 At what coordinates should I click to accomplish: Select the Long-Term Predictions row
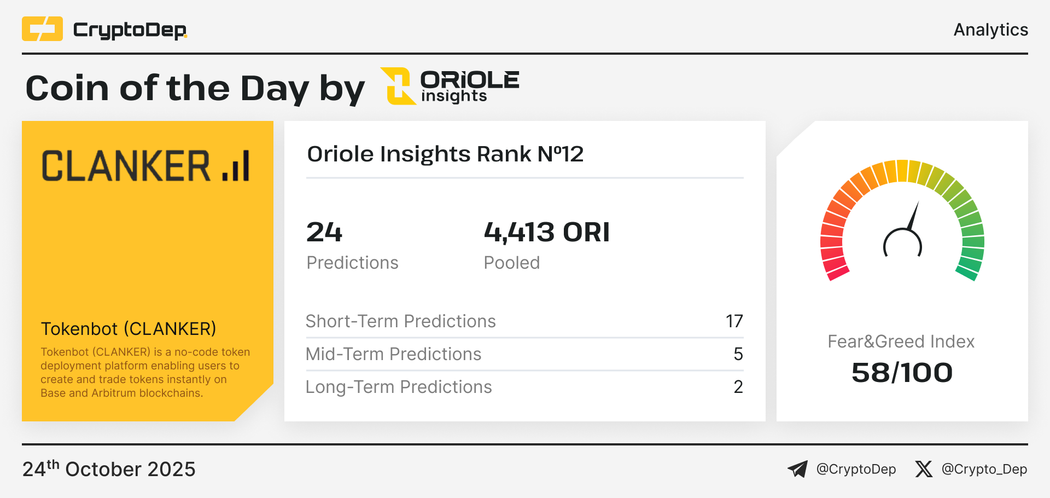[524, 387]
